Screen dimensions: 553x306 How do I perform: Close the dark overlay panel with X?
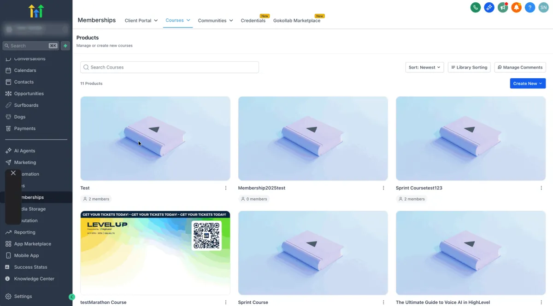[13, 173]
